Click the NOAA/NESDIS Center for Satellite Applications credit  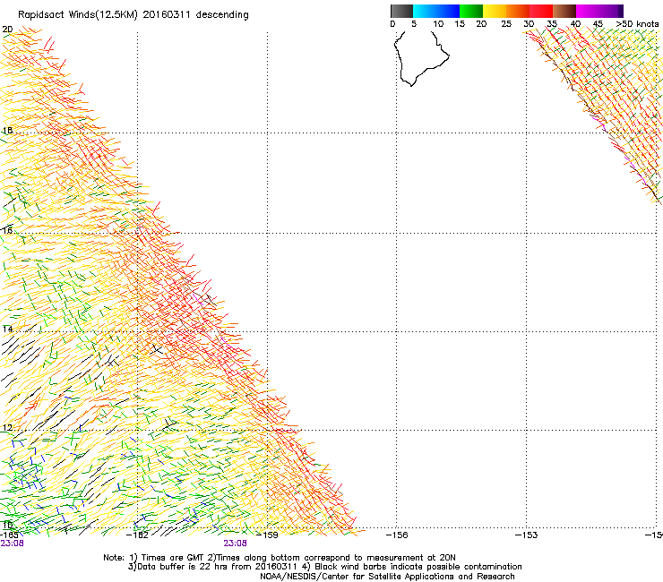[x=387, y=577]
